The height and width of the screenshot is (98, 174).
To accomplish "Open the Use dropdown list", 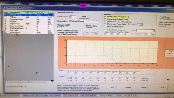I will [x=153, y=30].
